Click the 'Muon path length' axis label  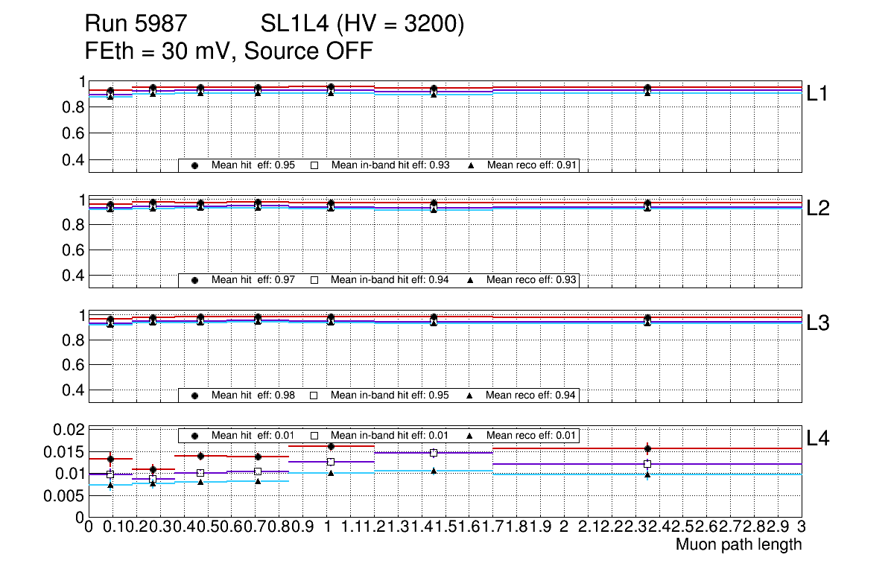click(x=738, y=544)
